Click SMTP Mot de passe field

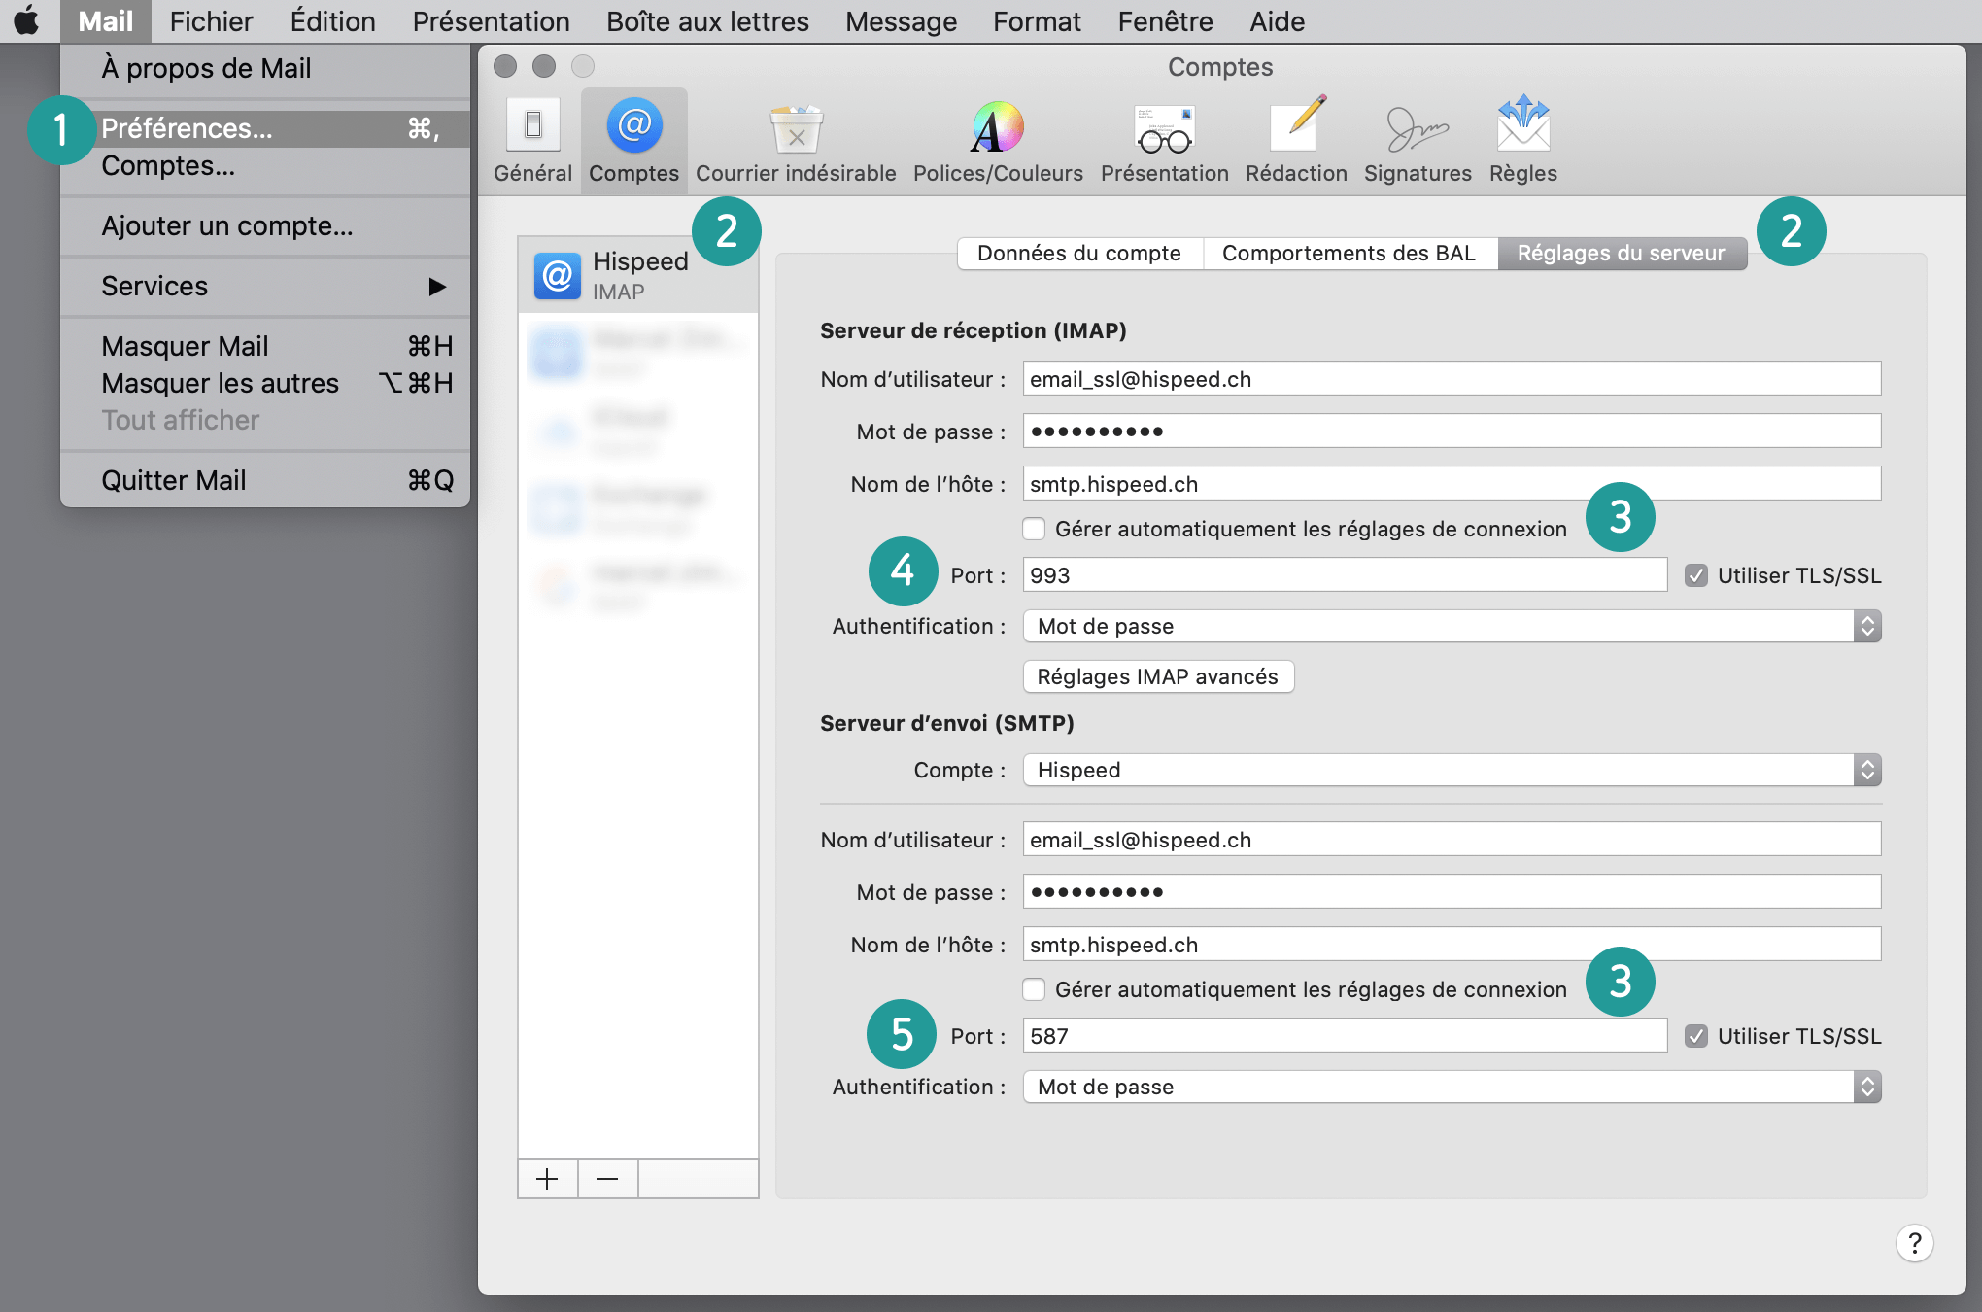[x=1452, y=892]
